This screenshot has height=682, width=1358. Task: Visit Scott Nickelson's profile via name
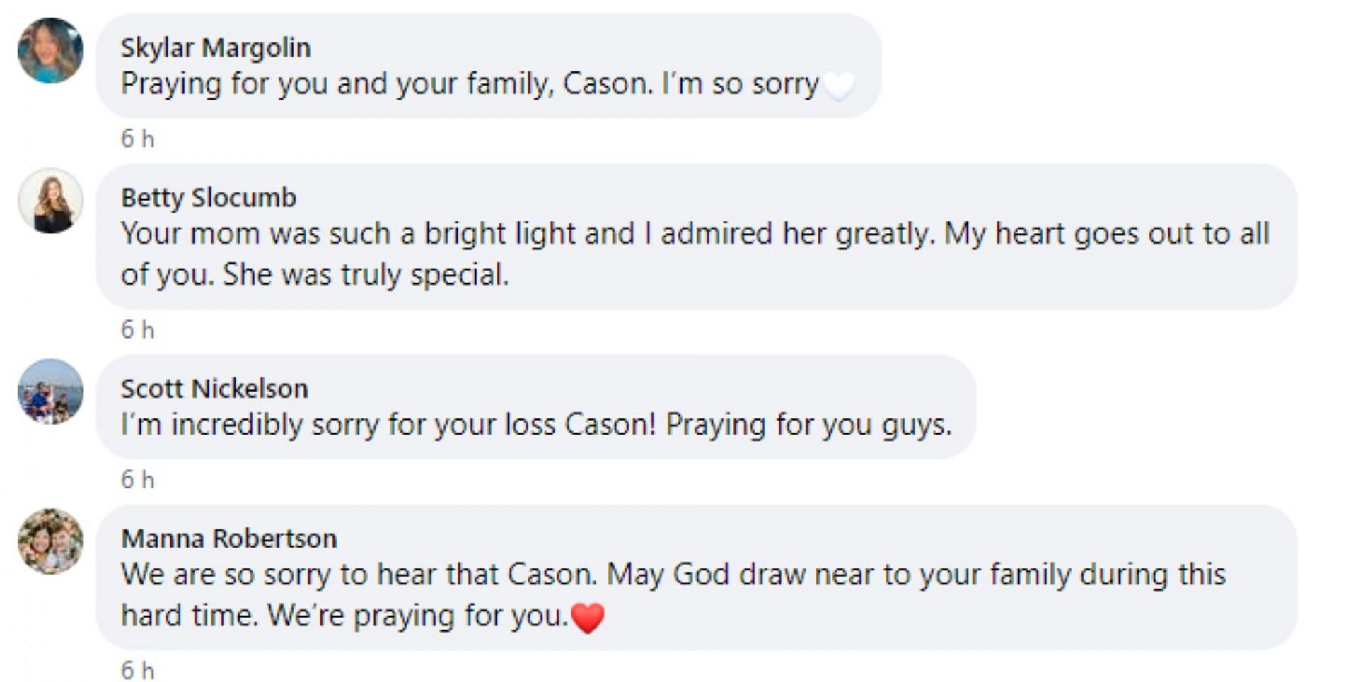pos(214,389)
